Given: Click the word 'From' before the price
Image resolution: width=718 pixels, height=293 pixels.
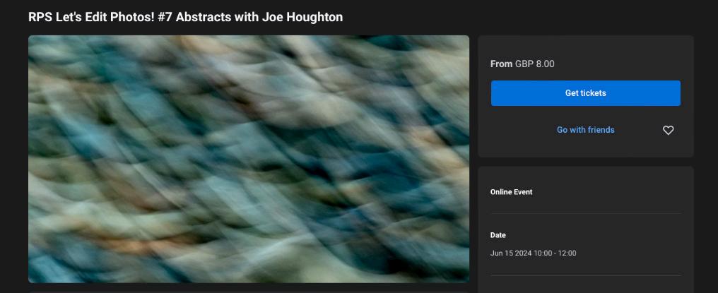Looking at the screenshot, I should click(502, 64).
